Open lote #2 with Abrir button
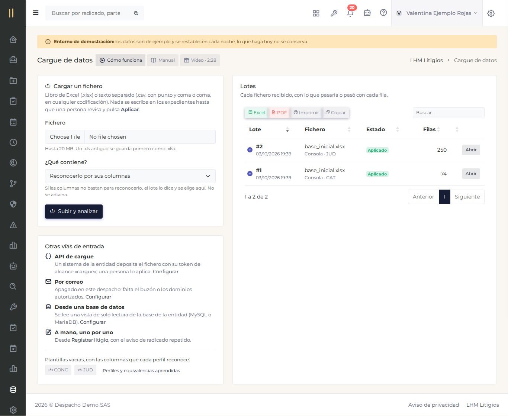508x416 pixels. tap(471, 150)
